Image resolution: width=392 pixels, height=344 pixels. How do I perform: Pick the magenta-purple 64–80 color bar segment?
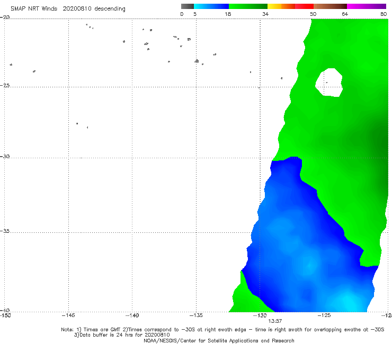tap(367, 6)
